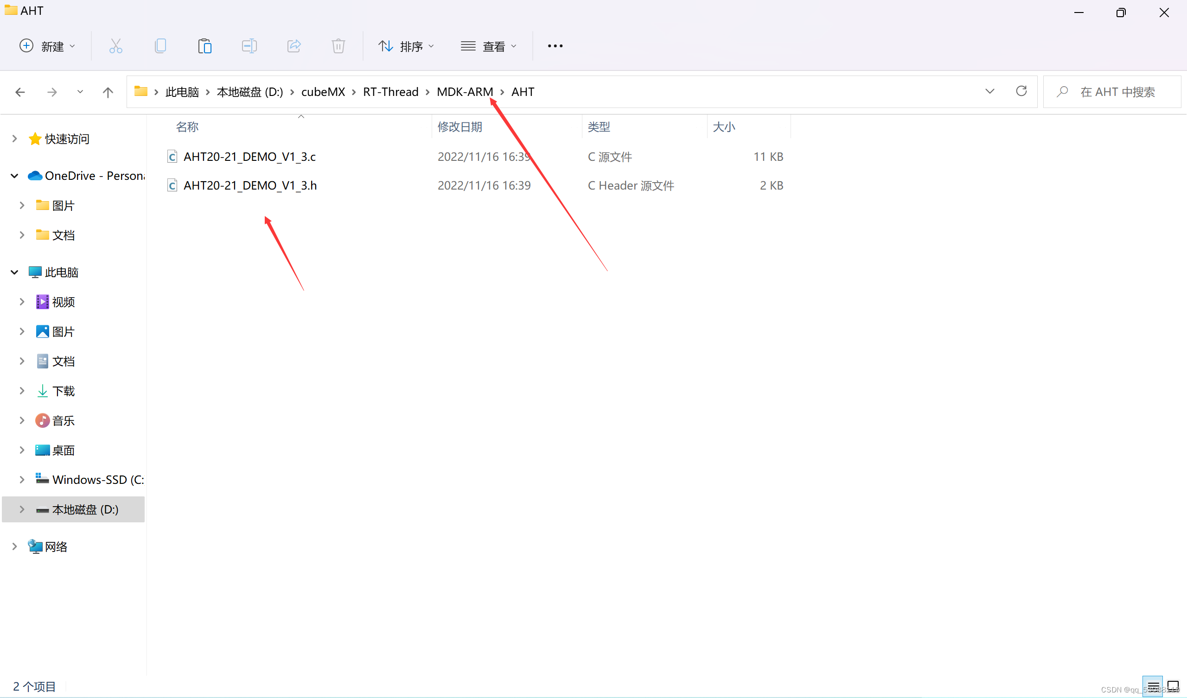Select file AHT20-21_DEMO_V1_3.c
This screenshot has width=1187, height=698.
coord(249,157)
